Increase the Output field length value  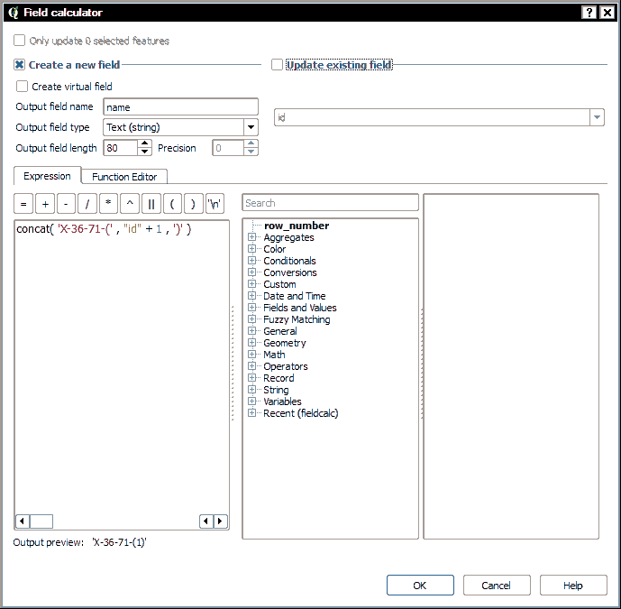click(145, 144)
